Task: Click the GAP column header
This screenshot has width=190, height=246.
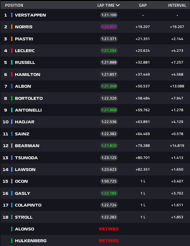Action: (x=143, y=5)
